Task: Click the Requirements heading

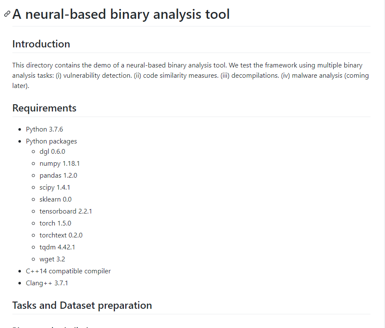Action: (x=44, y=108)
